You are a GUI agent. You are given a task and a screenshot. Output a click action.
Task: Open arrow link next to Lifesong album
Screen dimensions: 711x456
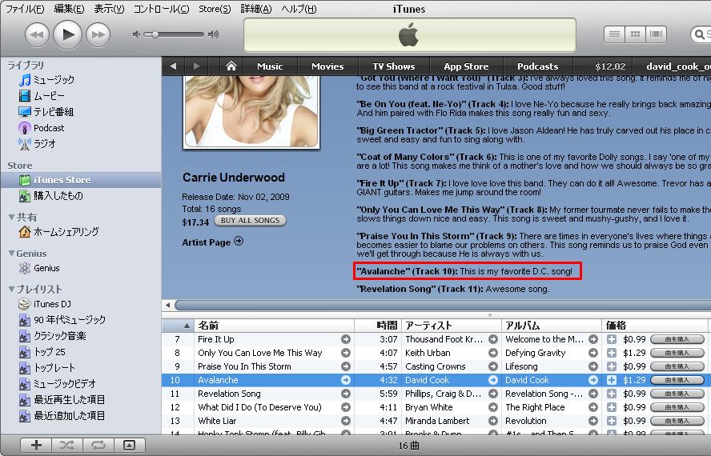click(593, 366)
